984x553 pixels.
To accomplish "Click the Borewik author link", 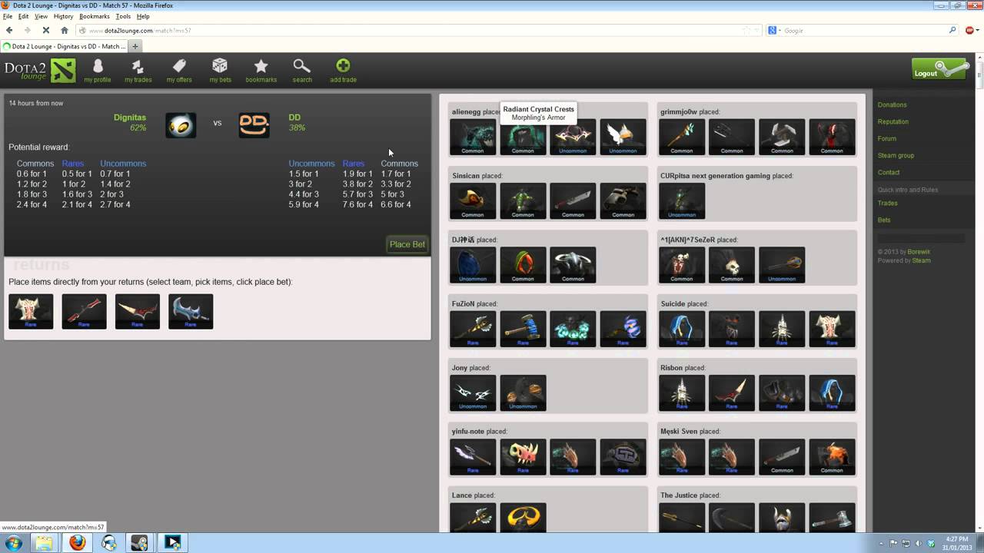I will click(919, 252).
